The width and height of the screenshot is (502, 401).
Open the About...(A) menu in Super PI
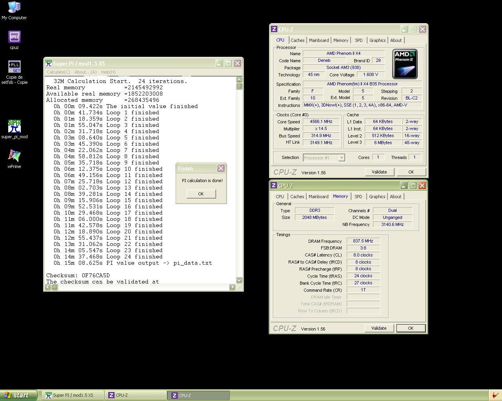[x=85, y=72]
